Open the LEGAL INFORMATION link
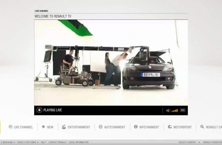222x145 pixels. tap(79, 142)
